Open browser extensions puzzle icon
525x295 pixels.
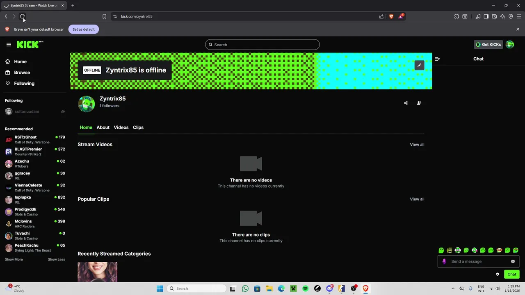(x=457, y=16)
